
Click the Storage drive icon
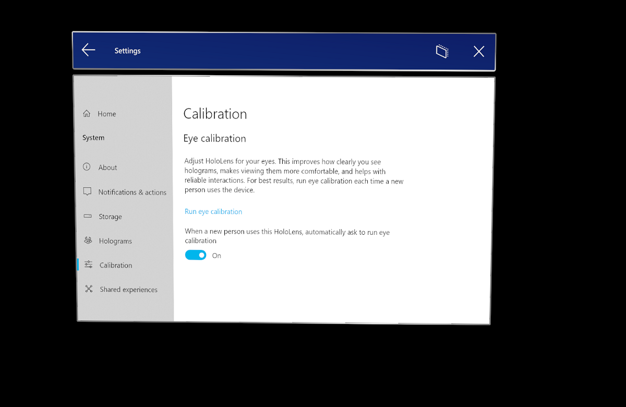click(87, 216)
